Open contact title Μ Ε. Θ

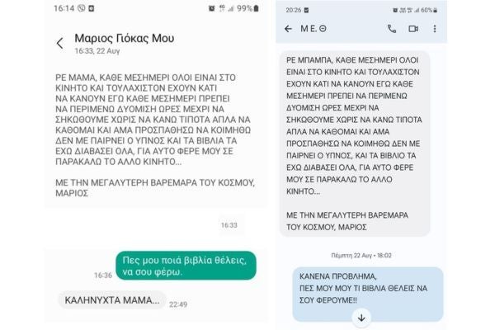313,29
